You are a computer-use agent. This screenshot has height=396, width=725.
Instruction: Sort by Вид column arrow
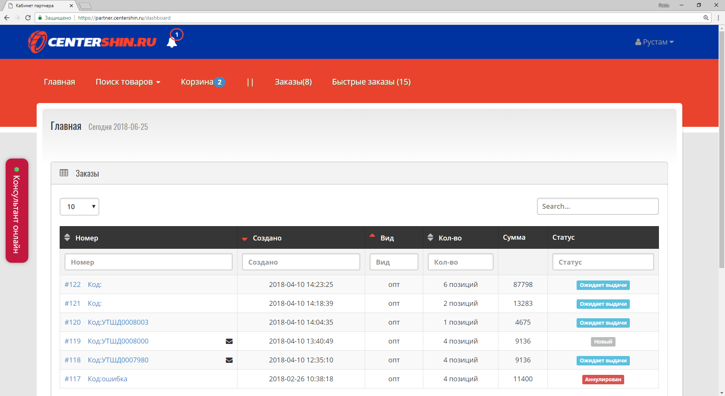pyautogui.click(x=372, y=235)
